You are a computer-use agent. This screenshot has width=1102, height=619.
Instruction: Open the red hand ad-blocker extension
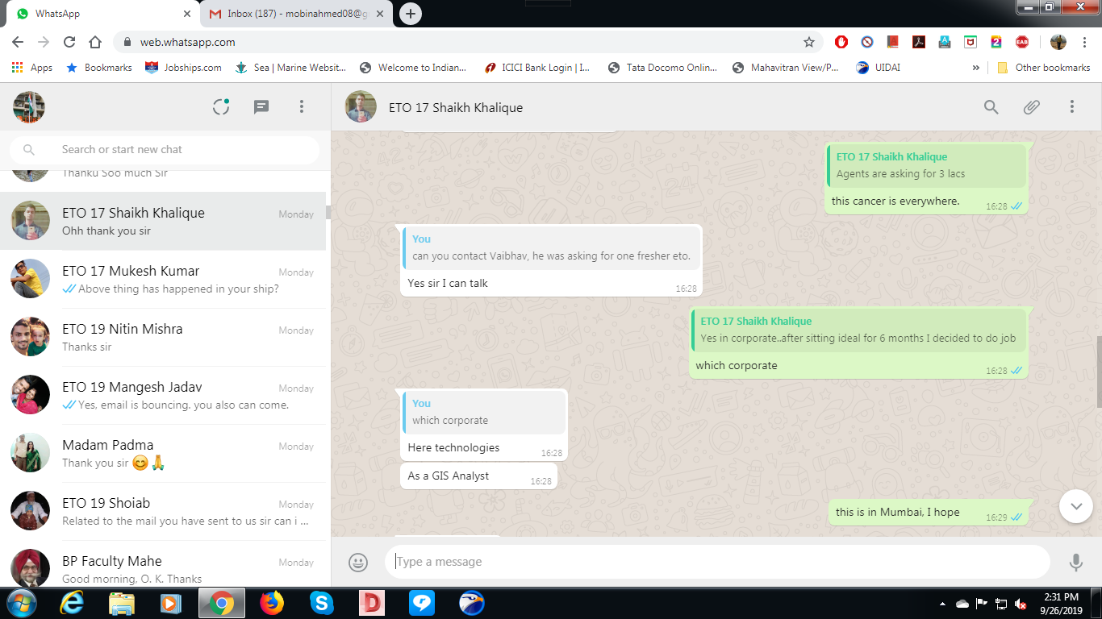tap(841, 42)
